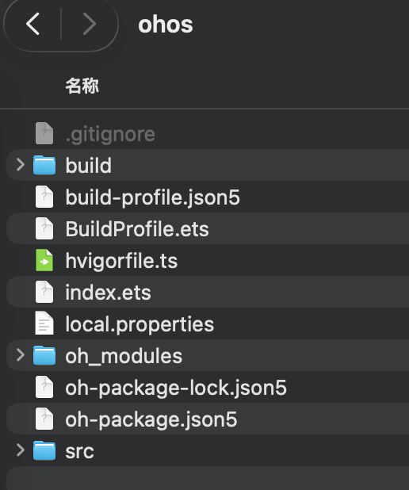
Task: Click the local.properties file name
Action: [x=140, y=324]
